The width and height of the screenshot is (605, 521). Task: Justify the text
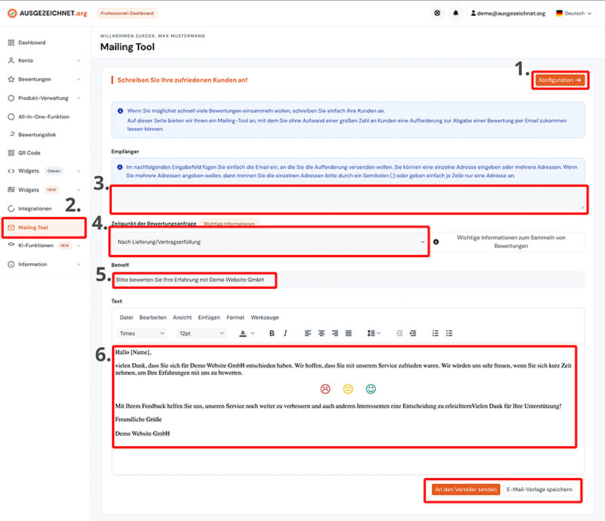pos(349,333)
